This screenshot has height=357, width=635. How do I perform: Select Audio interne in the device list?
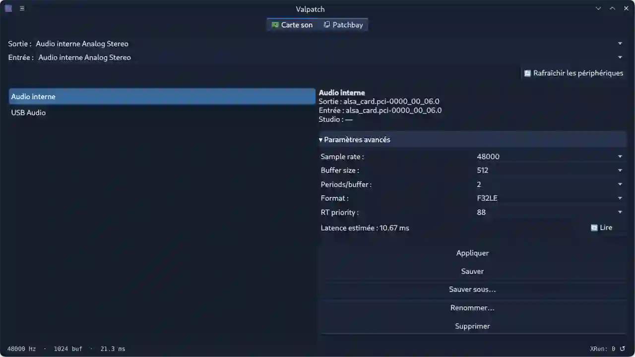point(162,97)
